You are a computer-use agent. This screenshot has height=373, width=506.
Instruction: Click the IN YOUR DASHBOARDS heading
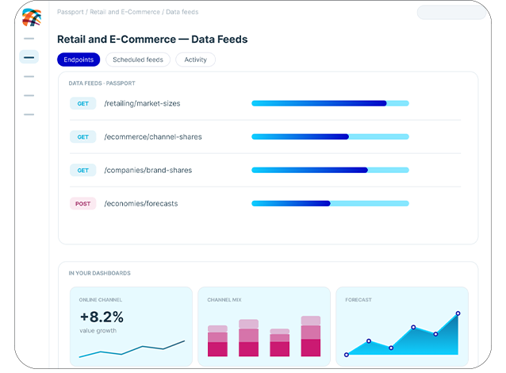pos(99,273)
